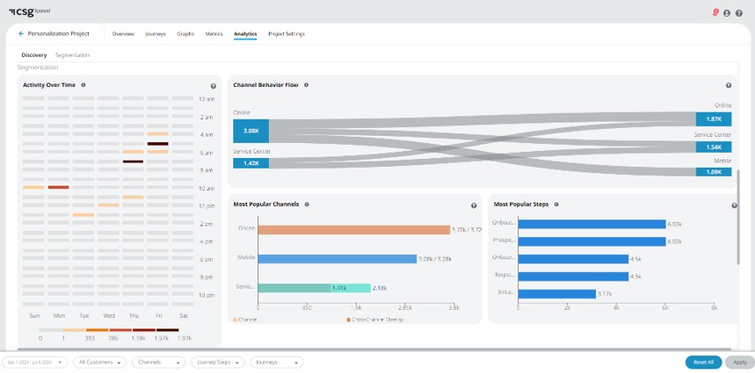Click the info icon next to Channel Behavior Flow
Image resolution: width=755 pixels, height=373 pixels.
click(306, 85)
